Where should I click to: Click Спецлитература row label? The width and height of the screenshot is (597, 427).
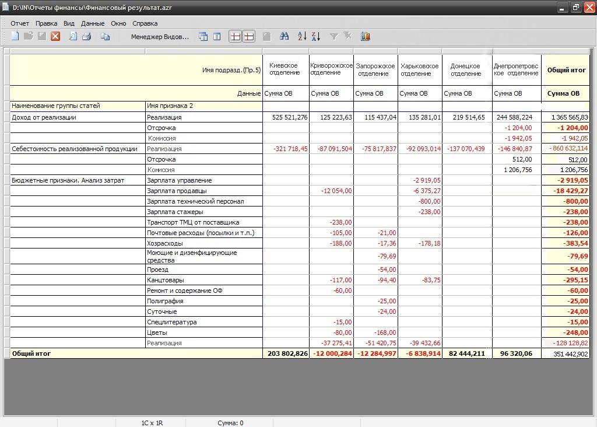(x=203, y=322)
